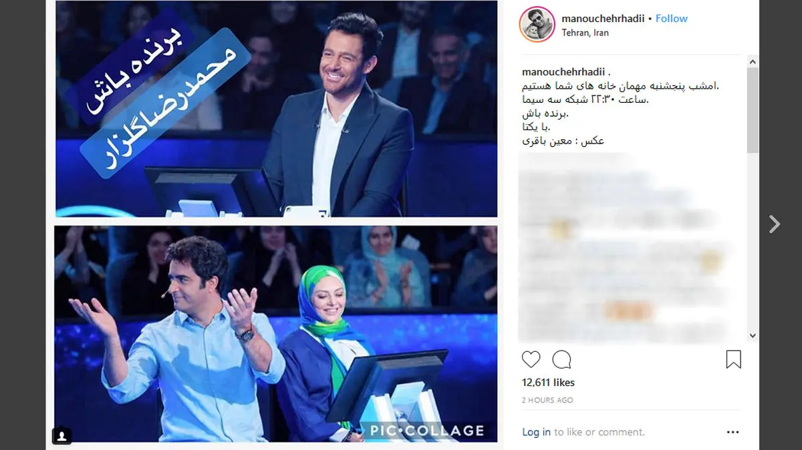
Task: Open manouchehrhadii profile picture
Action: click(x=537, y=25)
